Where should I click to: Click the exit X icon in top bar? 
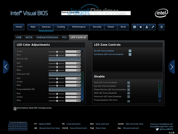[x=161, y=27]
